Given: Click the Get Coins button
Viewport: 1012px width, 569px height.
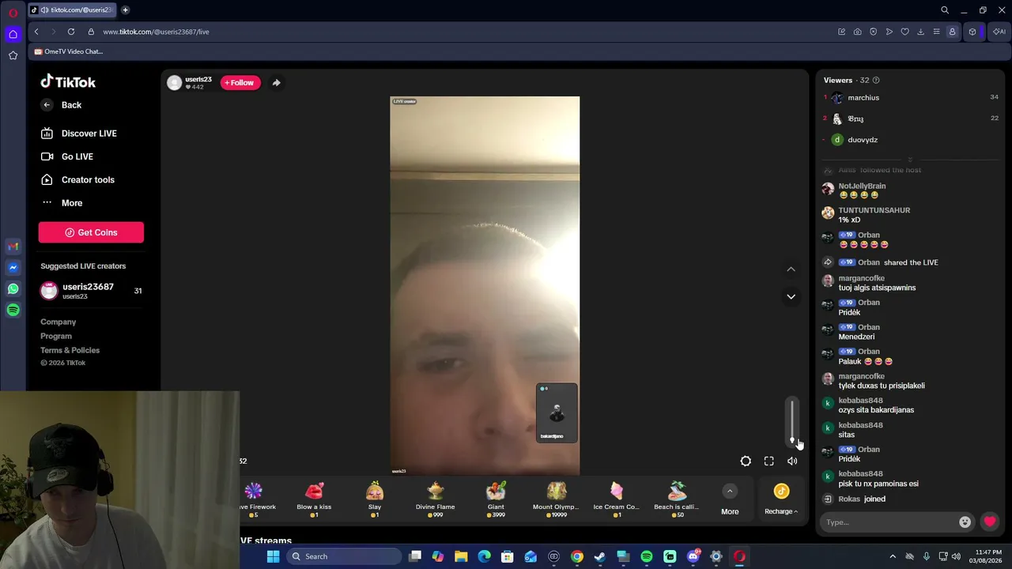Looking at the screenshot, I should tap(91, 232).
